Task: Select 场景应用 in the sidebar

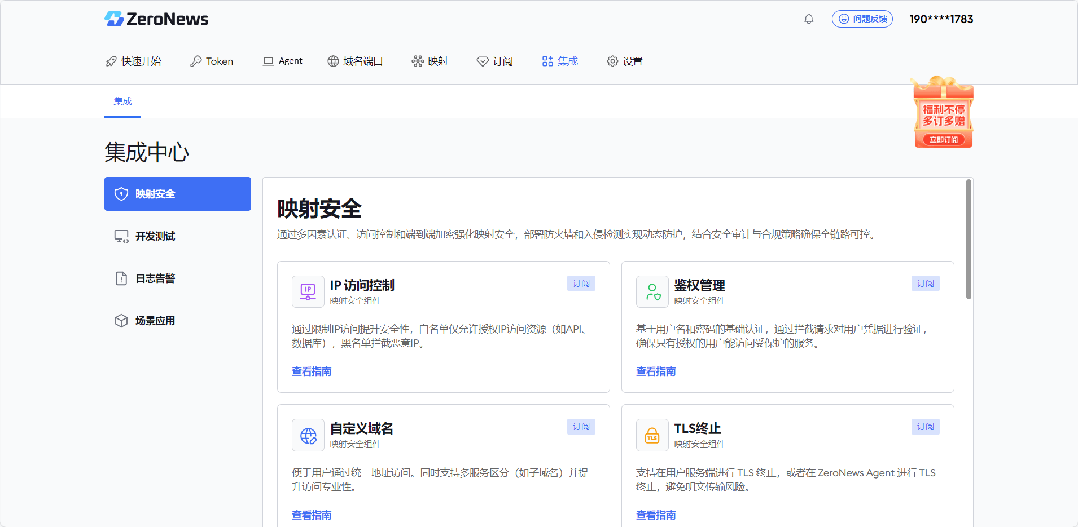Action: point(155,320)
